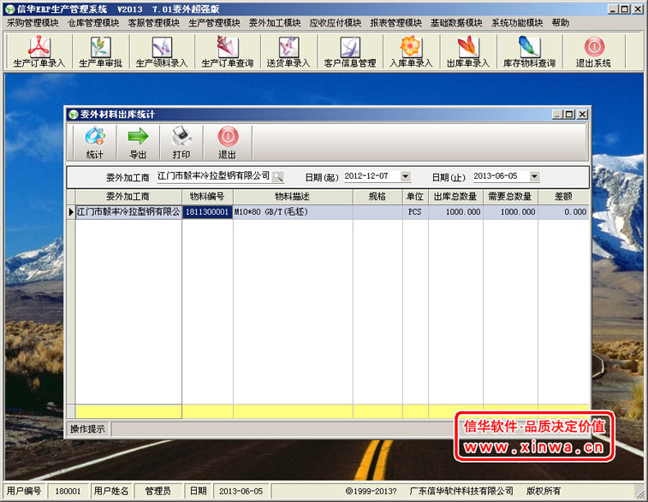Open 报表管理模块 menu
Screen dimensions: 648x502
click(396, 23)
